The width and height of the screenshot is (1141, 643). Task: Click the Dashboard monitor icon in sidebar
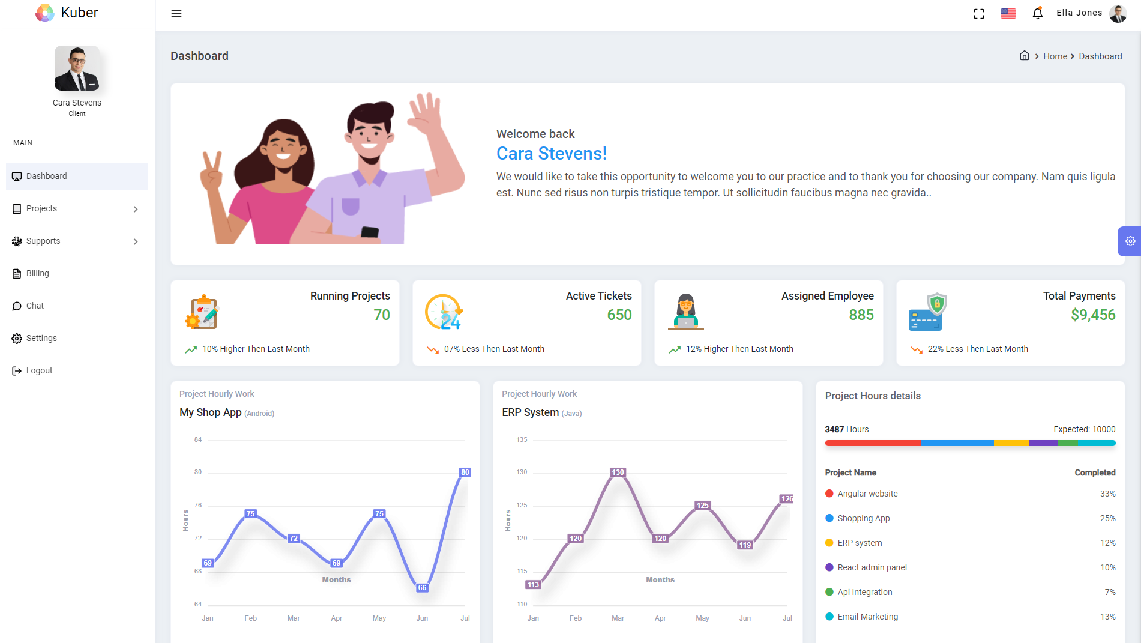coord(17,177)
